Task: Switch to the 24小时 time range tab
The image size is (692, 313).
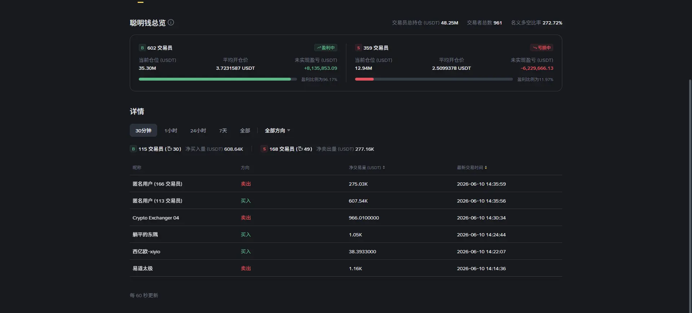Action: click(x=198, y=131)
